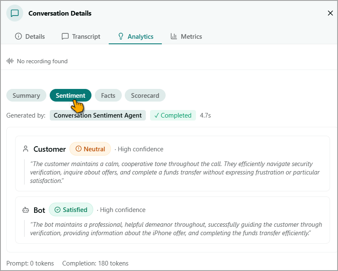The image size is (338, 271).
Task: Click the person icon beside Customer
Action: (26, 149)
